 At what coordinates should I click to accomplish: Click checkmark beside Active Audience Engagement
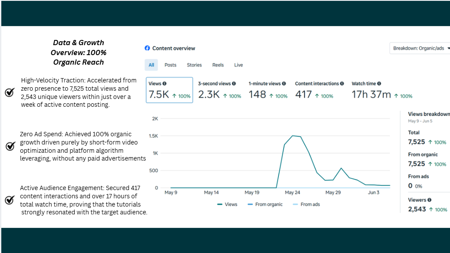[10, 200]
